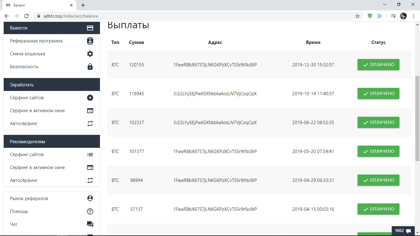
Task: Open the Chrome three-dot menu
Action: tap(414, 16)
